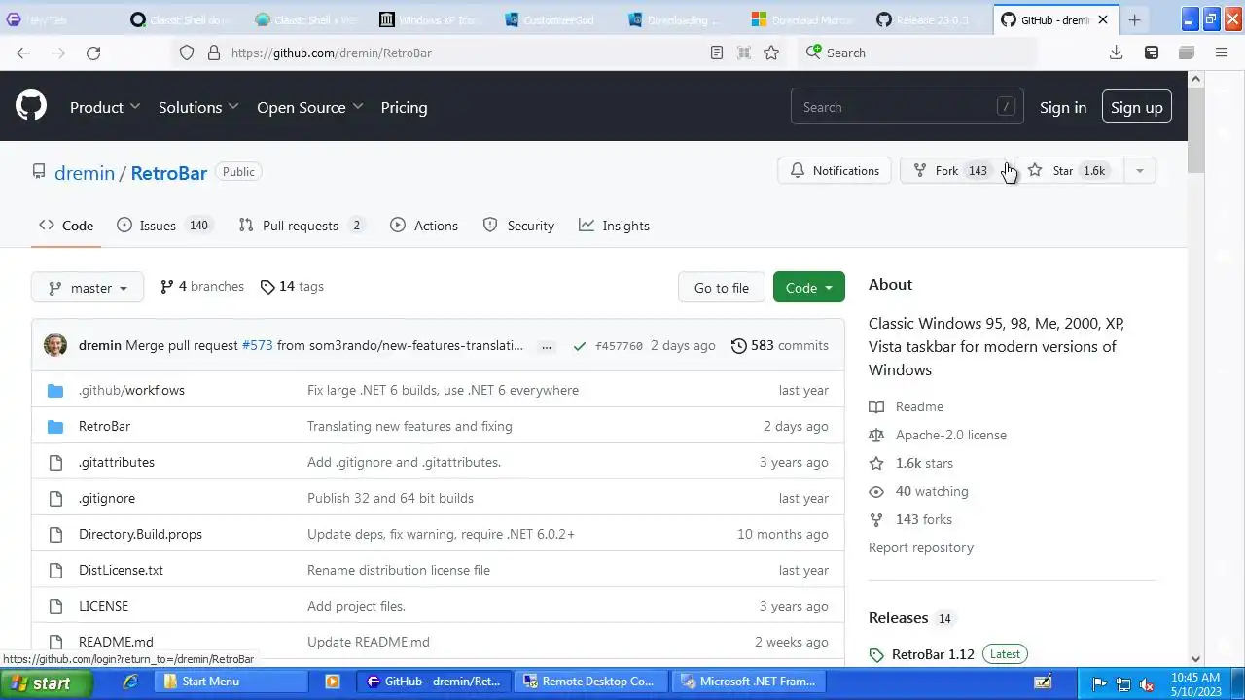Open the Firefox downloads arrow icon
1245x700 pixels.
(1117, 52)
